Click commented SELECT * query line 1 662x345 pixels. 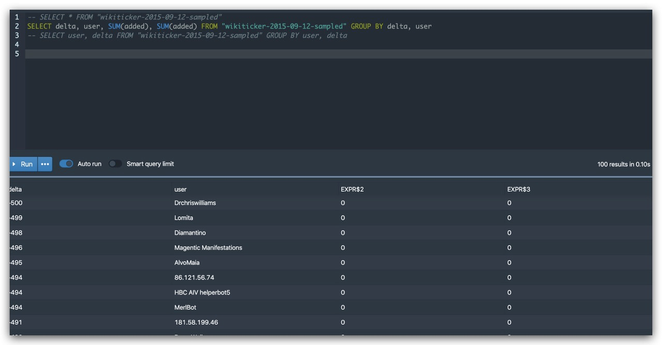coord(125,17)
